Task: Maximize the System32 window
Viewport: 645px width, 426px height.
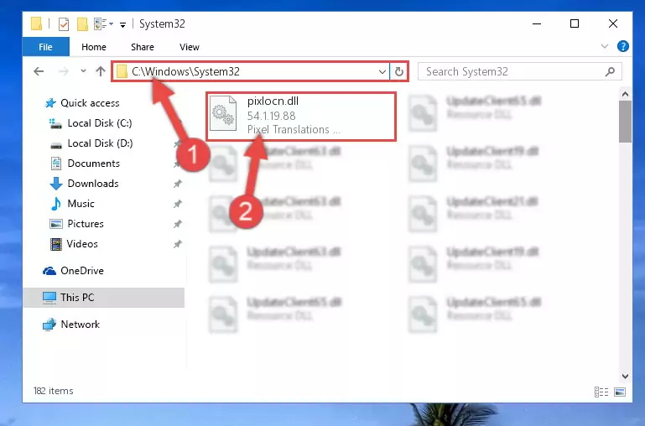Action: [575, 23]
